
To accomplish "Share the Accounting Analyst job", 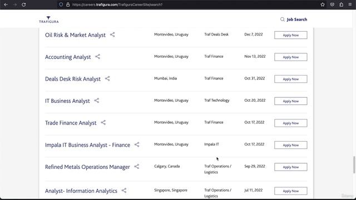I will tap(98, 57).
